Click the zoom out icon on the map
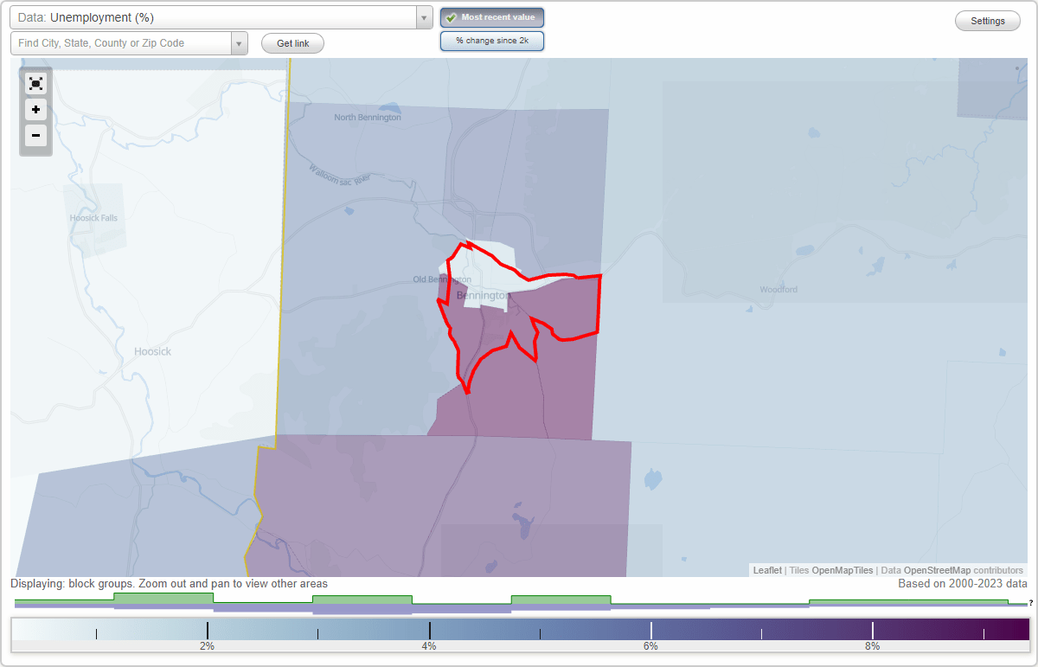Screen dimensions: 1038x667 coord(35,136)
